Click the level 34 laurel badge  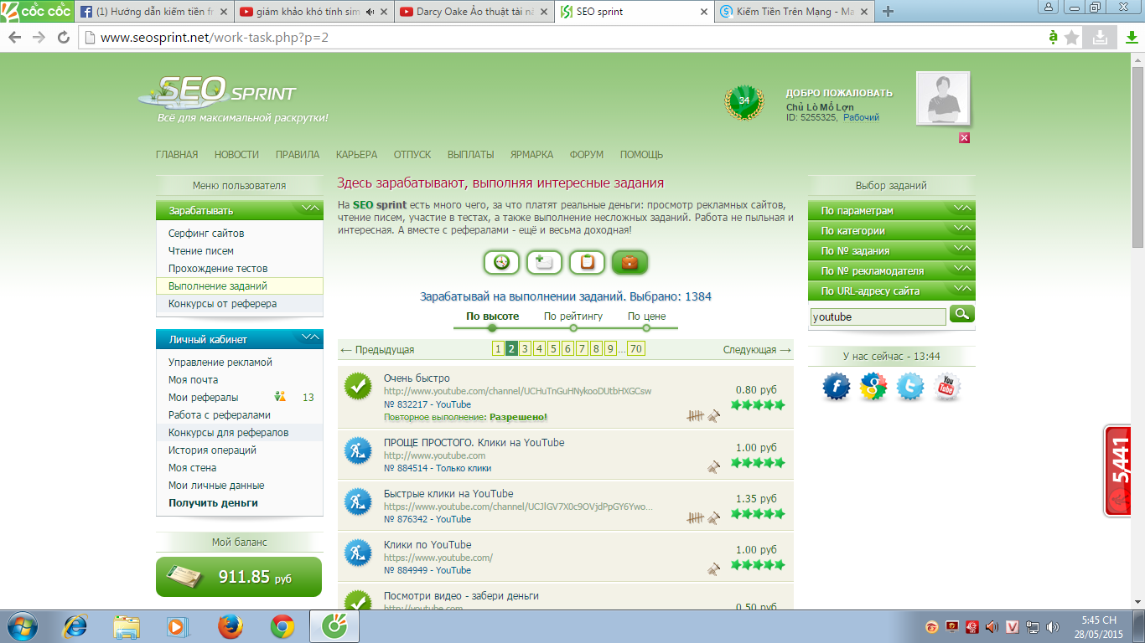click(x=743, y=101)
